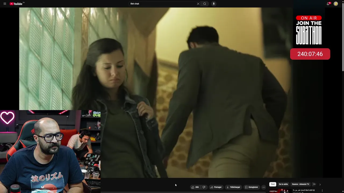Open the three-dot more actions menu
This screenshot has width=344, height=193.
pyautogui.click(x=264, y=187)
